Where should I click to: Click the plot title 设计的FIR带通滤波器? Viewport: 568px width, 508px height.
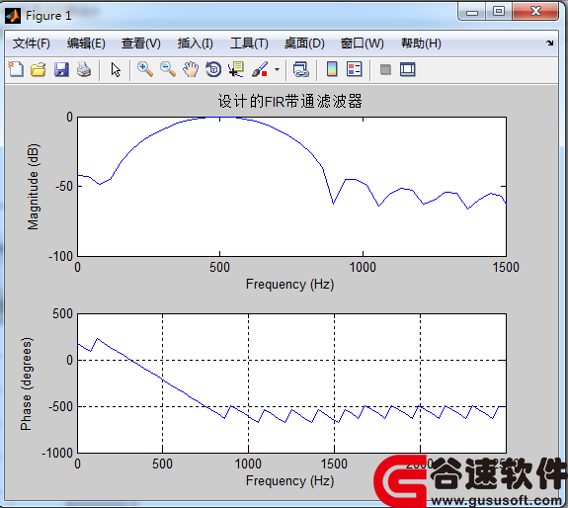coord(289,101)
